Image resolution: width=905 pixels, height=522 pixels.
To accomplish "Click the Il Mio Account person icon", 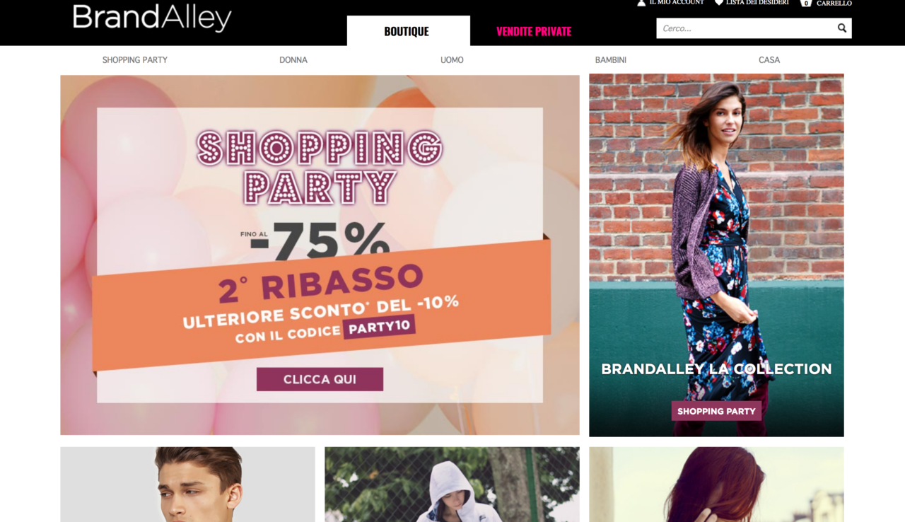I will [x=641, y=3].
